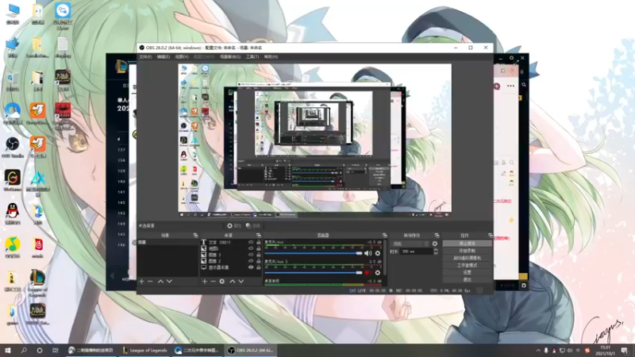This screenshot has width=635, height=357.
Task: Remove the selected source with minus icon
Action: pyautogui.click(x=213, y=281)
